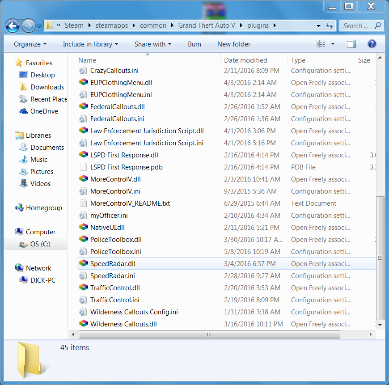Select LSPD First Response.pdb file icon
This screenshot has width=389, height=385.
coord(83,167)
